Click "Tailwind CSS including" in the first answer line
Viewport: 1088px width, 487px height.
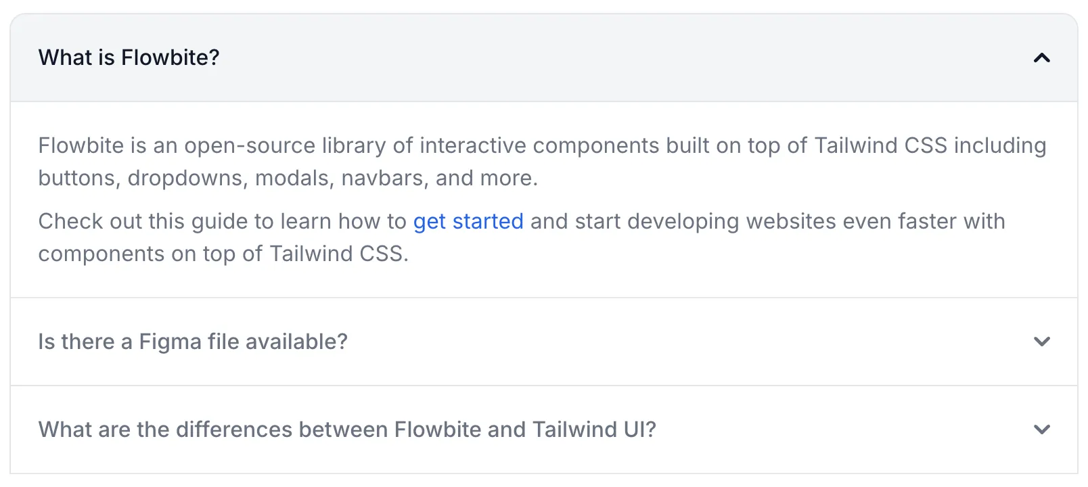[x=930, y=145]
